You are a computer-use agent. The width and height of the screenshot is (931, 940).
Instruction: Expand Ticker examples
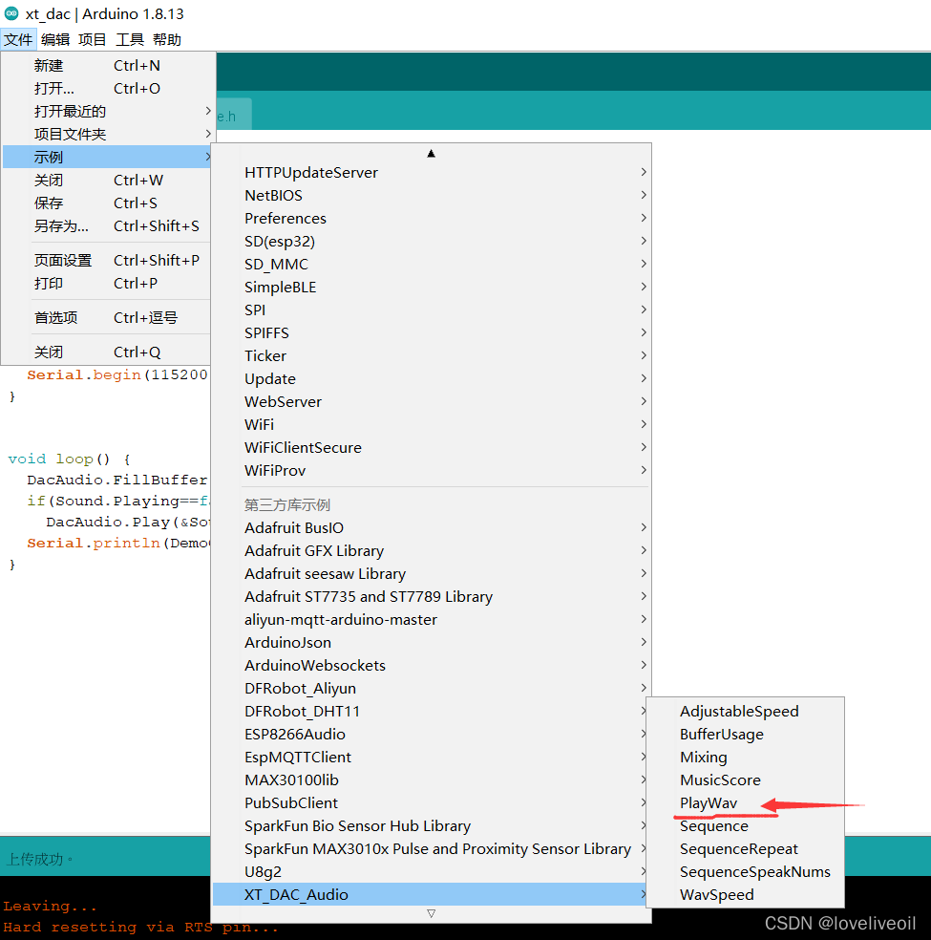click(432, 355)
